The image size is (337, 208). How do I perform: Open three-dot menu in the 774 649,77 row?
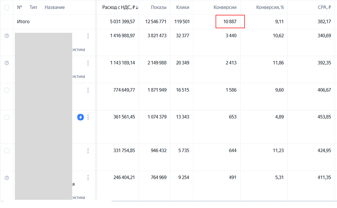coord(88,90)
